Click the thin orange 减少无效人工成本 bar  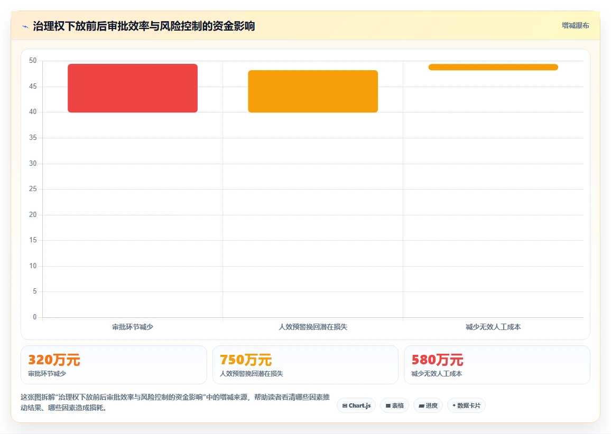click(x=493, y=68)
